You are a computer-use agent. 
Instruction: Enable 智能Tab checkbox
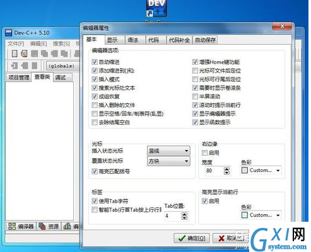[x=95, y=210]
